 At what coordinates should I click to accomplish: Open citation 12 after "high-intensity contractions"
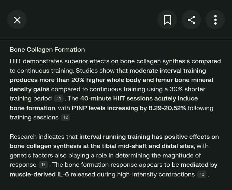pos(202,174)
